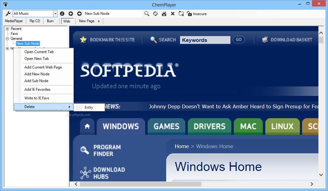Viewport: 328px width, 191px height.
Task: Choose Add Current Web Page
Action: pos(44,67)
